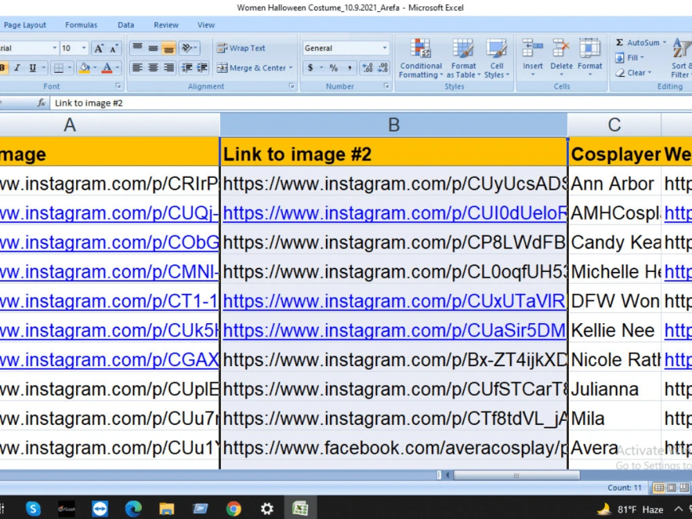Apply Top Align to the cells
Image resolution: width=692 pixels, height=519 pixels.
point(138,48)
